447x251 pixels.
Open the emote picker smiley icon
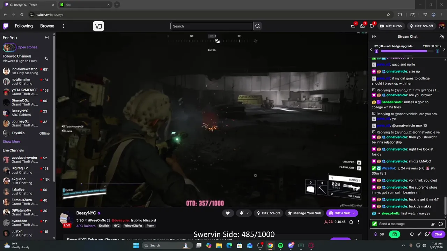point(441,224)
